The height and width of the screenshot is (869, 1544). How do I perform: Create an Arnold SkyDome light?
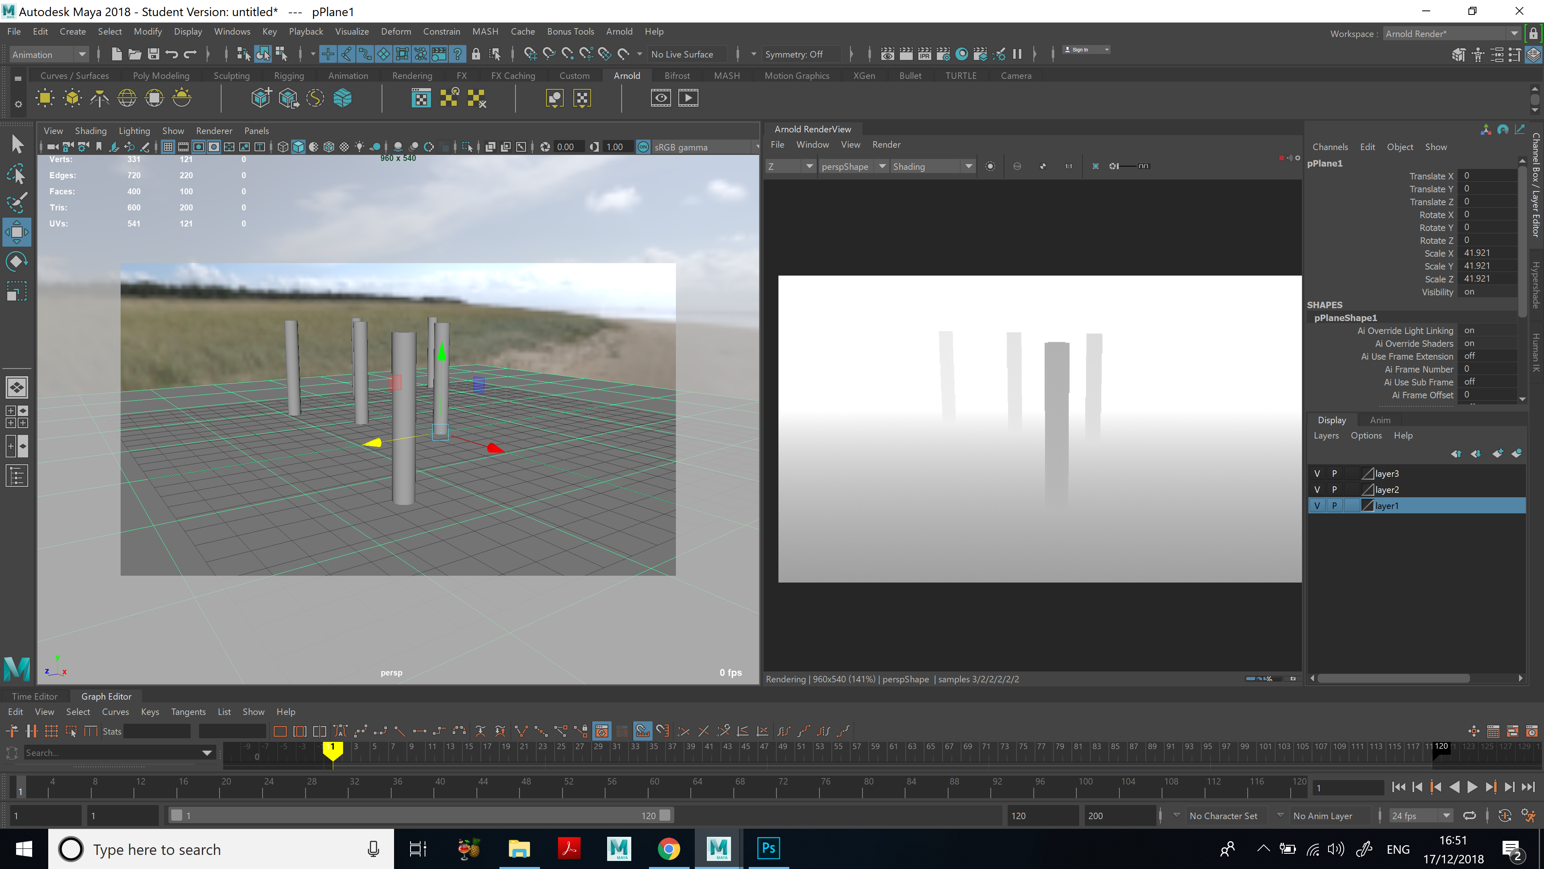point(127,98)
